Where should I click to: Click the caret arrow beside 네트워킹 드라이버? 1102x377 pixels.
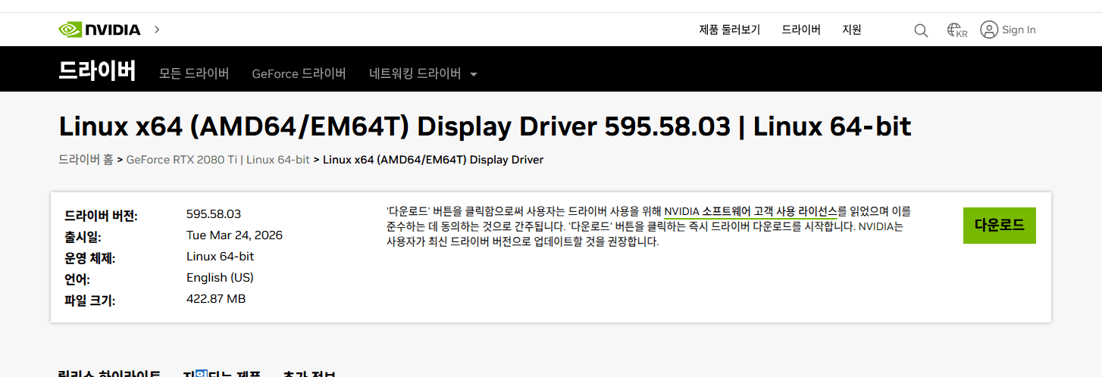tap(474, 74)
